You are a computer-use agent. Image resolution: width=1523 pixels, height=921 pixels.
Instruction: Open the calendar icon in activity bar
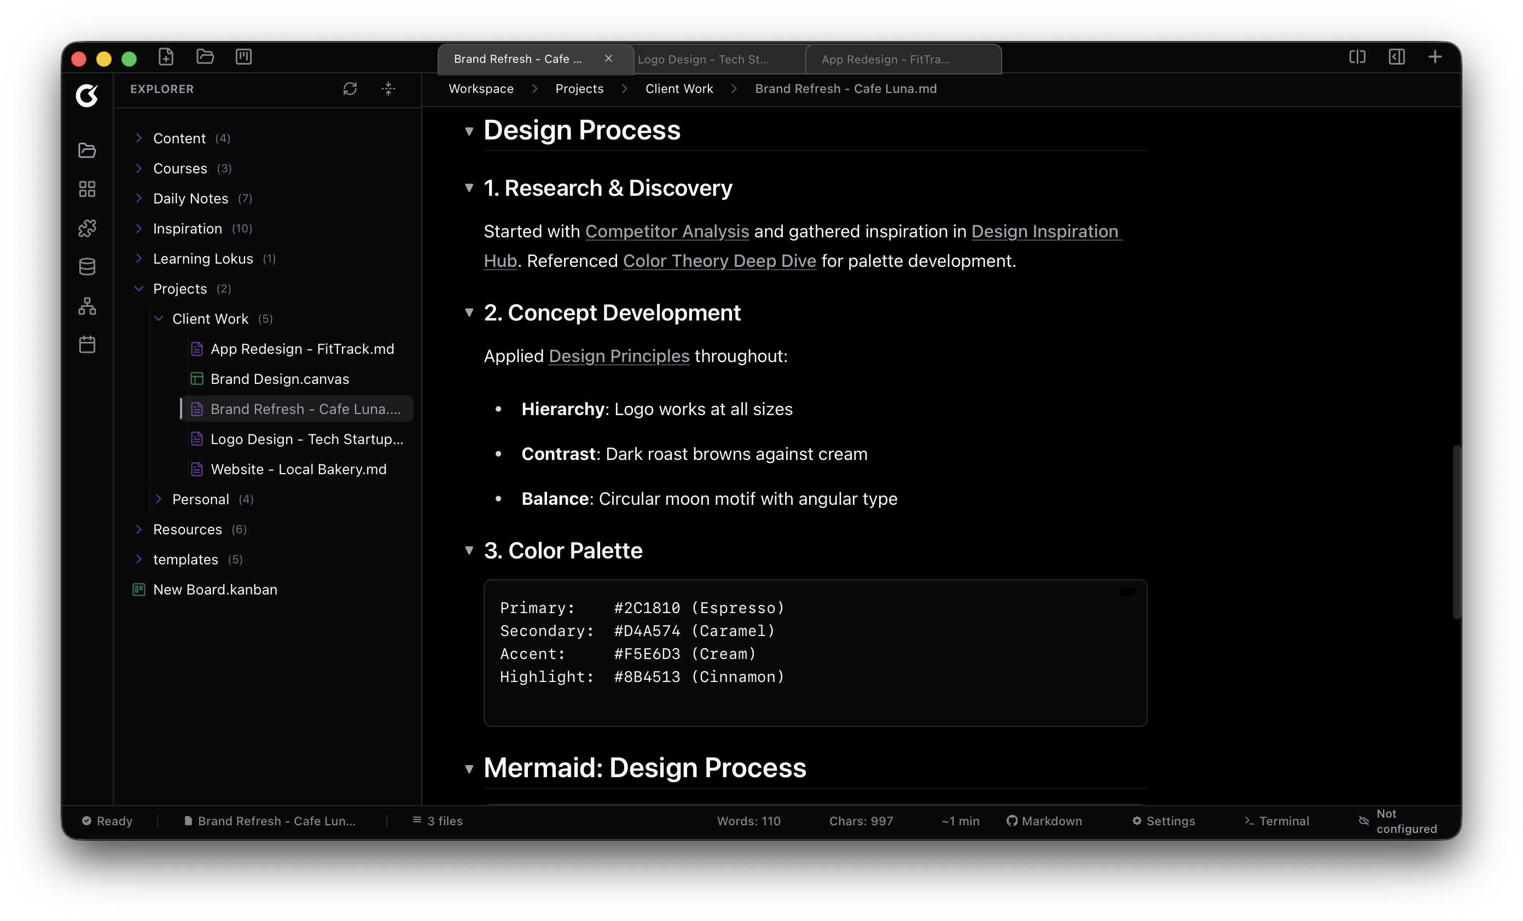pos(87,345)
